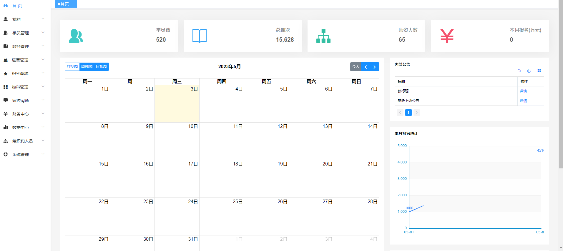Open the 学员管理 menu label in sidebar
563x251 pixels.
click(x=21, y=33)
